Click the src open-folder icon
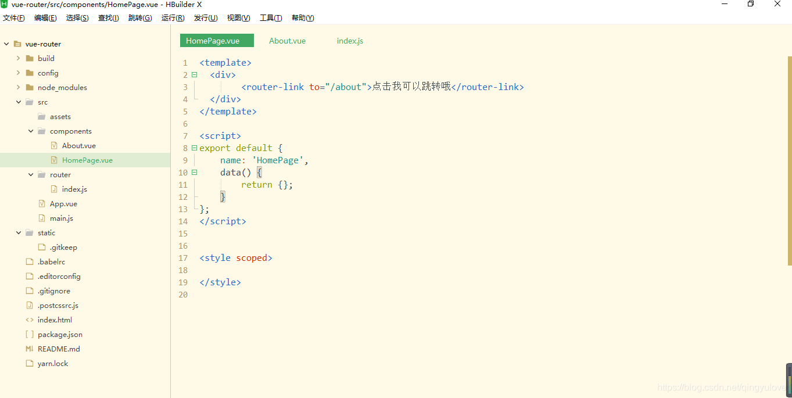Viewport: 792px width, 398px height. [x=30, y=102]
